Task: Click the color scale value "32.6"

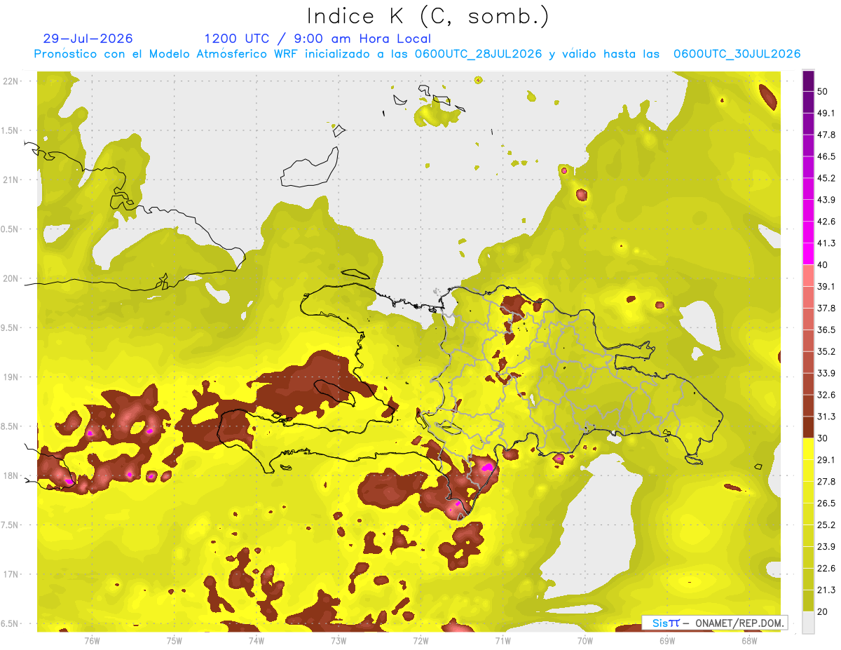Action: [x=826, y=395]
